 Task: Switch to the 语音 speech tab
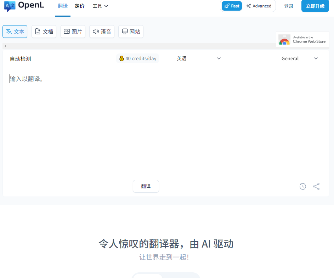(x=102, y=32)
